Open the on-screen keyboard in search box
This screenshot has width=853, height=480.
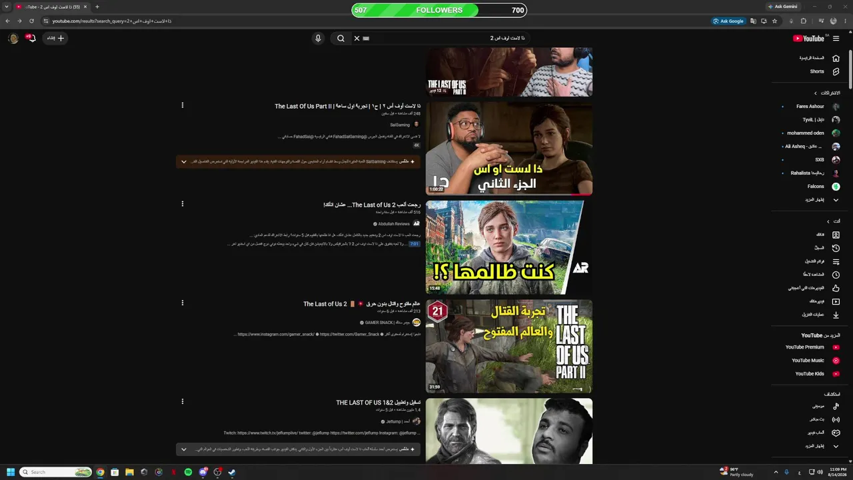[x=366, y=39]
